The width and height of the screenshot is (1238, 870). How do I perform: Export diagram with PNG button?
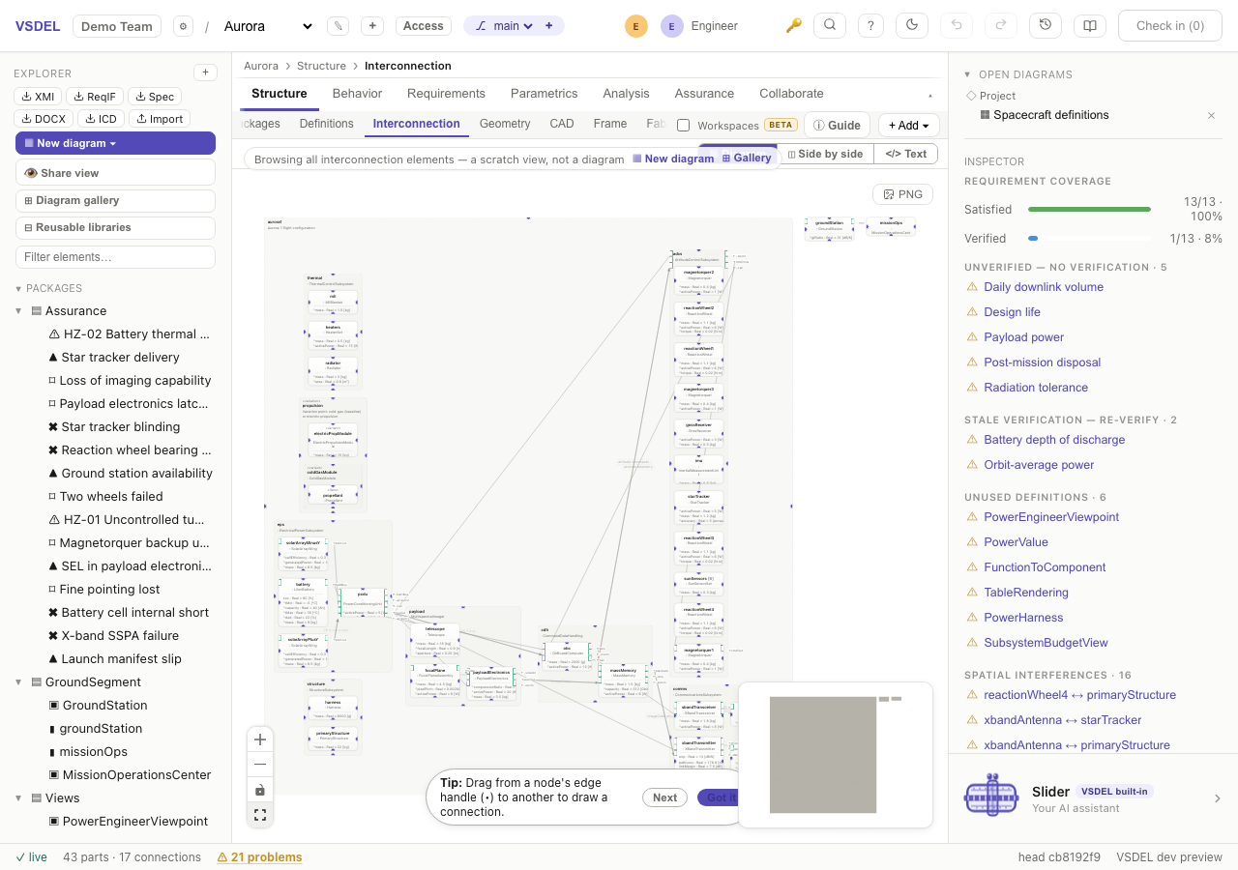[903, 194]
